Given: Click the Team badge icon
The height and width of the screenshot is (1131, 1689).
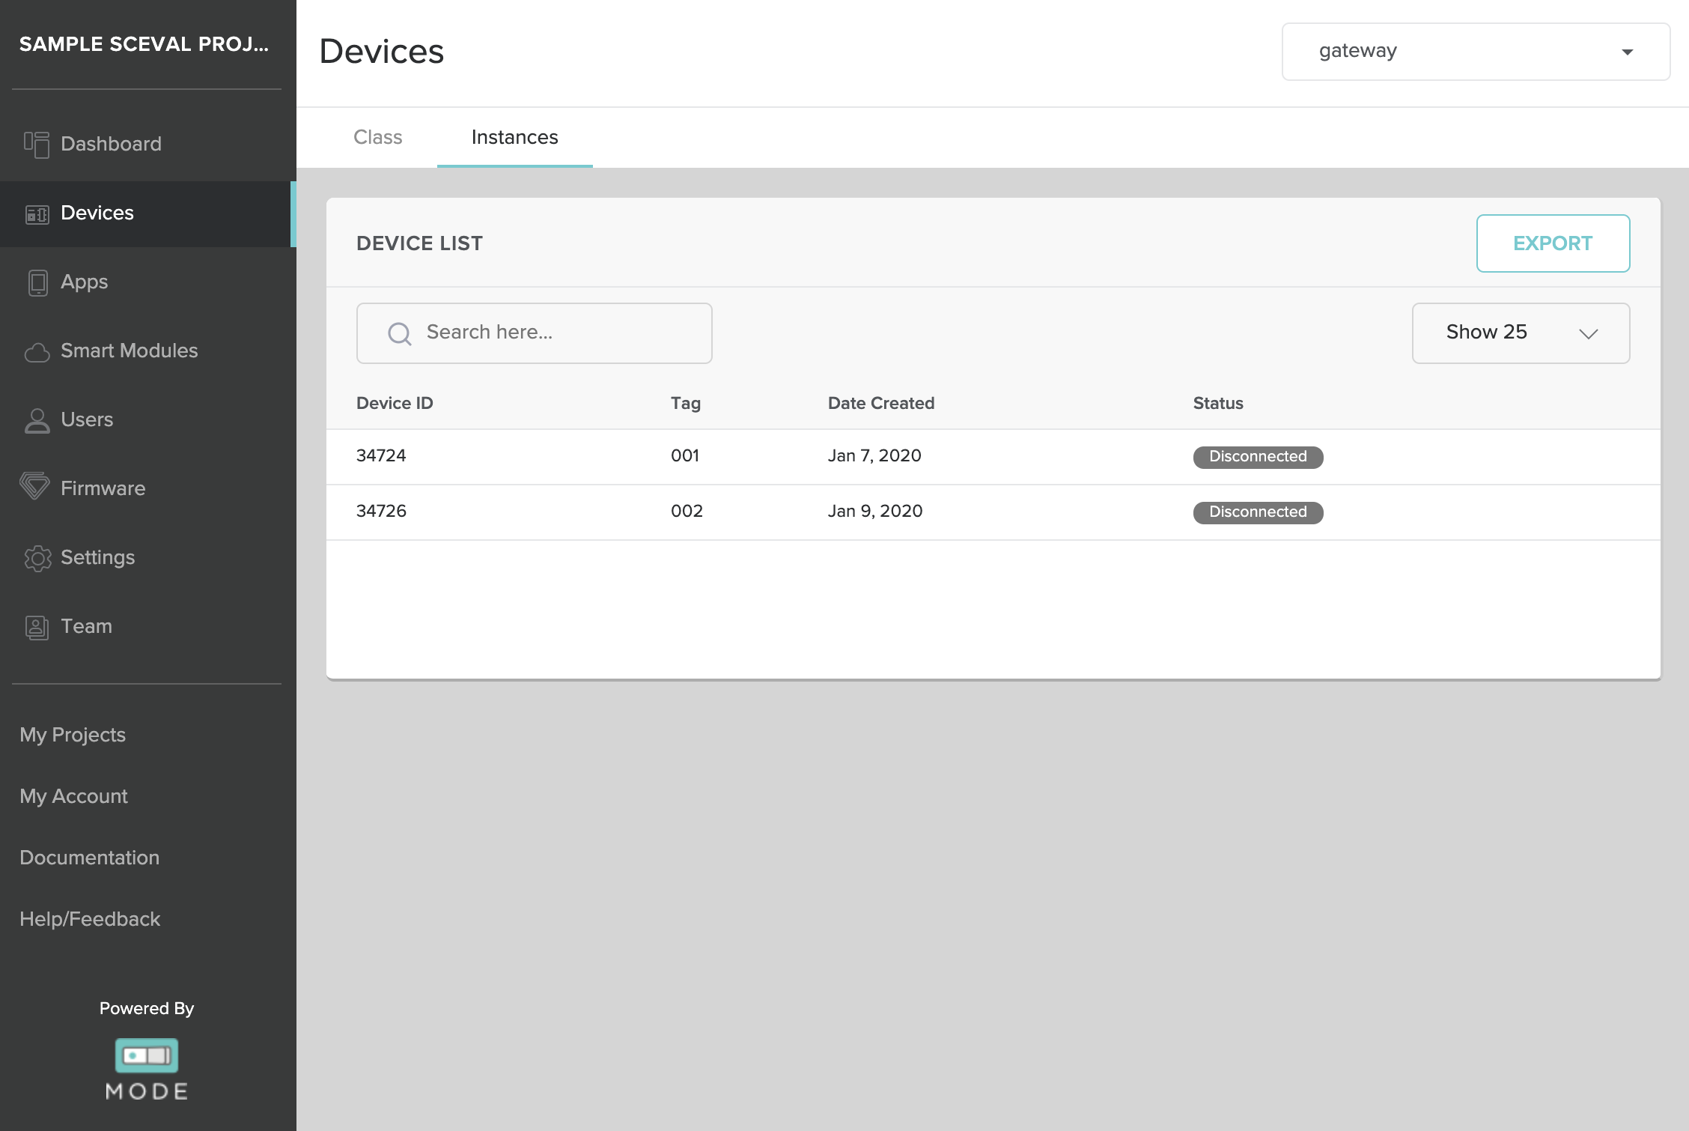Looking at the screenshot, I should click(37, 627).
